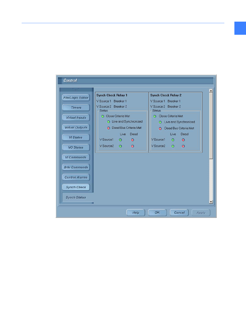
Task: Click the Control title bar
Action: [136, 81]
